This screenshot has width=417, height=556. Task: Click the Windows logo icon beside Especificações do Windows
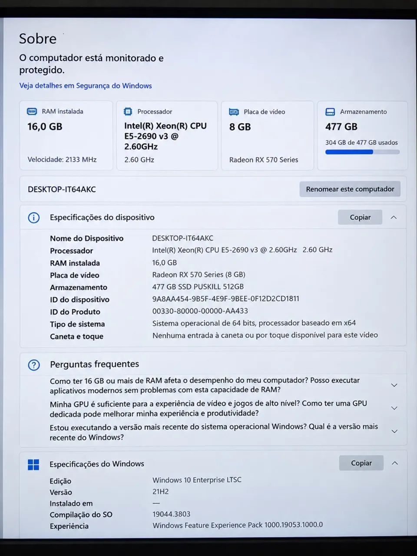[33, 465]
